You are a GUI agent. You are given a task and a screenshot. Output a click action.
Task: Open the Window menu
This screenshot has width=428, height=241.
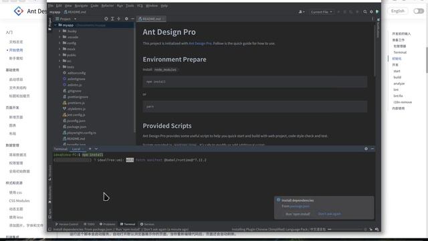[152, 5]
